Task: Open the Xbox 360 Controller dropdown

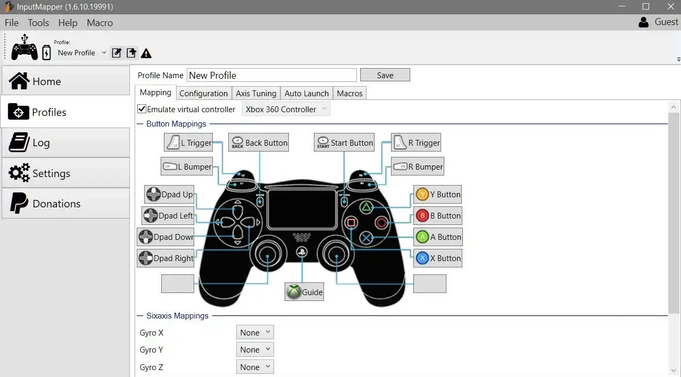Action: coord(286,108)
